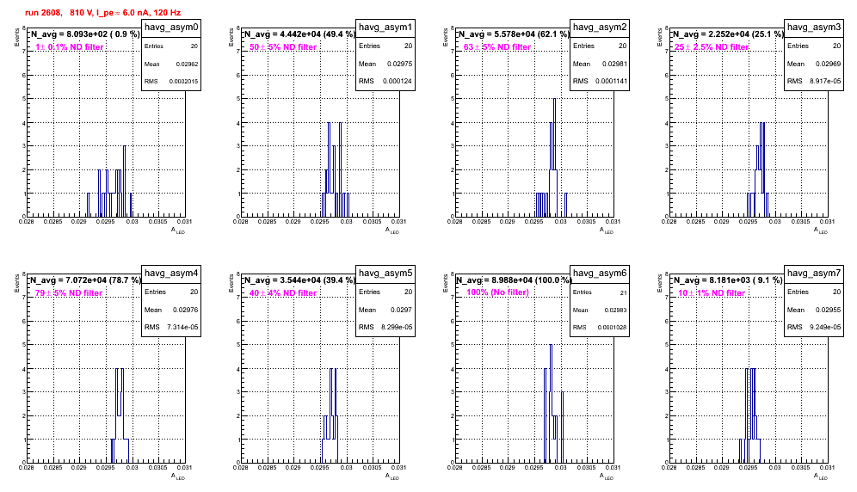The height and width of the screenshot is (492, 857).
Task: Click Mean 0.02975 in havg_asym1 stats
Action: tap(385, 64)
